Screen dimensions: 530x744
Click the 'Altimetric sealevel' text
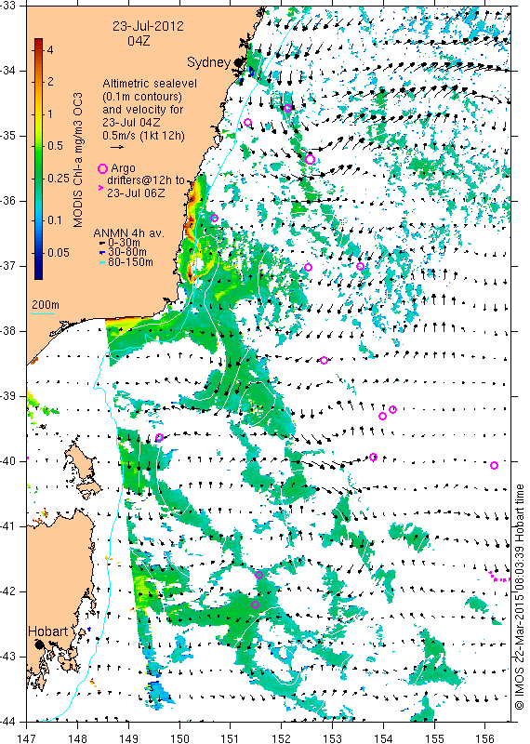tap(150, 84)
